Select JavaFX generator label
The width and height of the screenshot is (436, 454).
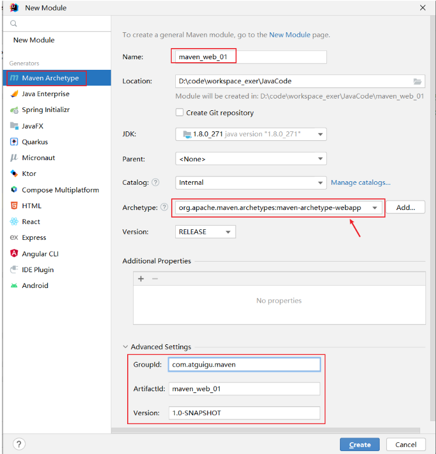click(x=32, y=126)
